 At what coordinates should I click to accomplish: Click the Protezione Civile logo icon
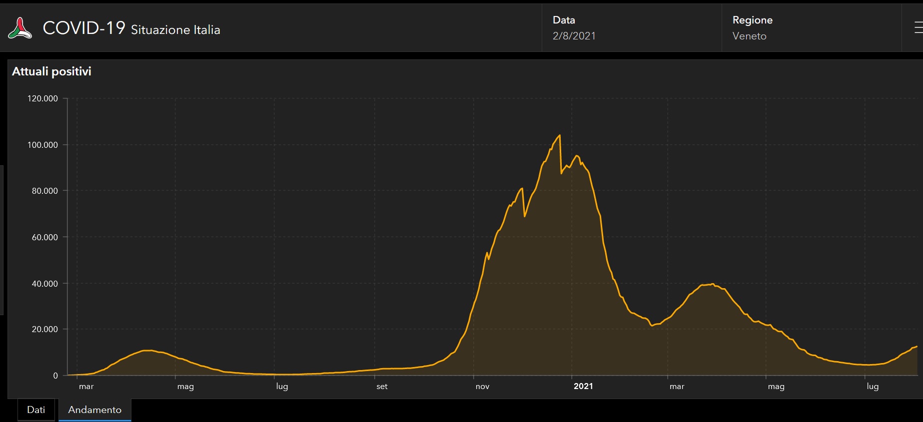click(x=20, y=28)
